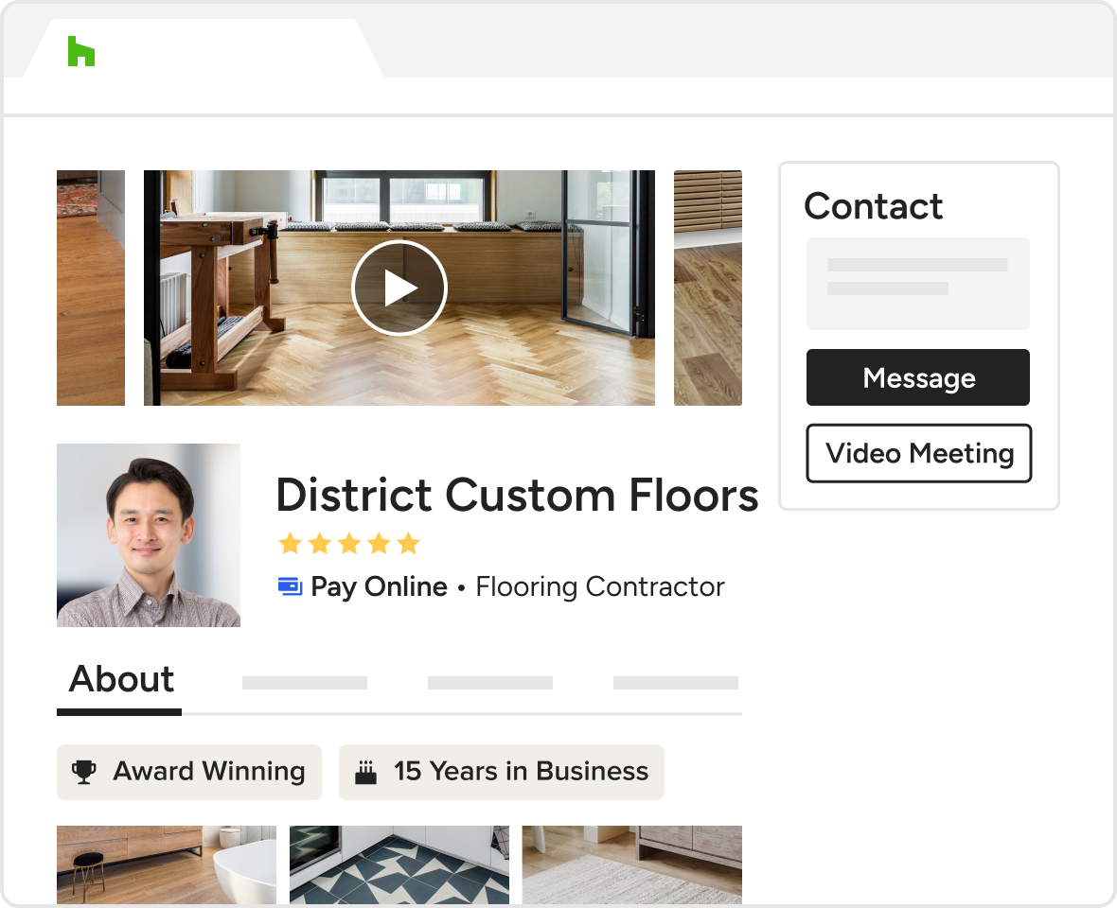Click the birthday cake icon

[x=365, y=773]
